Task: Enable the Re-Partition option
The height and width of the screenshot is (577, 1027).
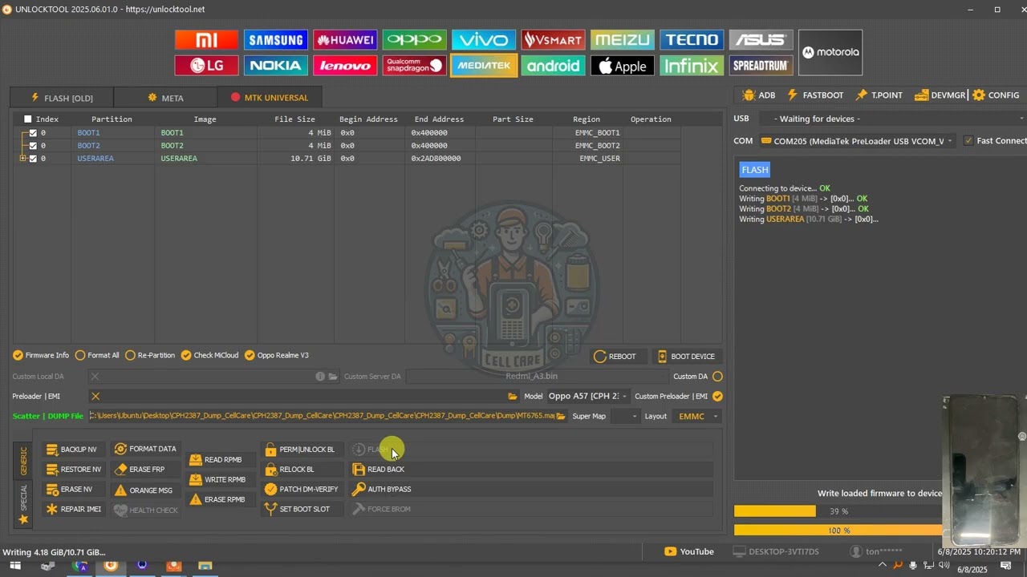Action: tap(150, 355)
